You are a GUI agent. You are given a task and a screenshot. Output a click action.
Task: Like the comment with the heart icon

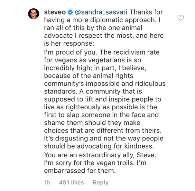pos(181,18)
